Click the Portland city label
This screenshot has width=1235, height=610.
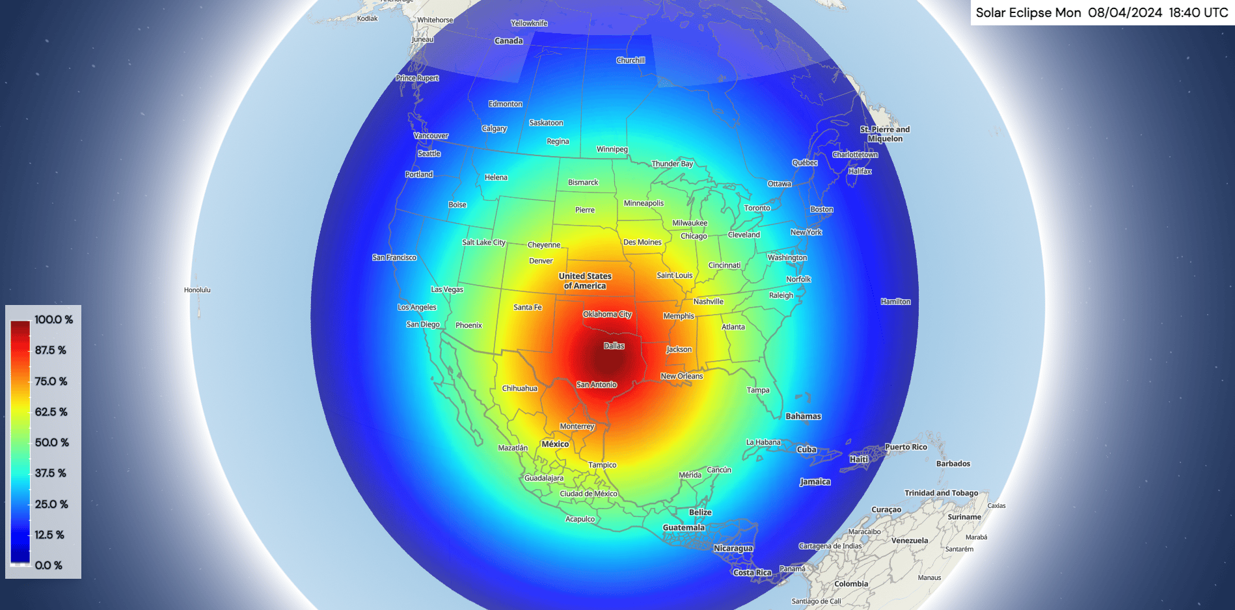419,174
